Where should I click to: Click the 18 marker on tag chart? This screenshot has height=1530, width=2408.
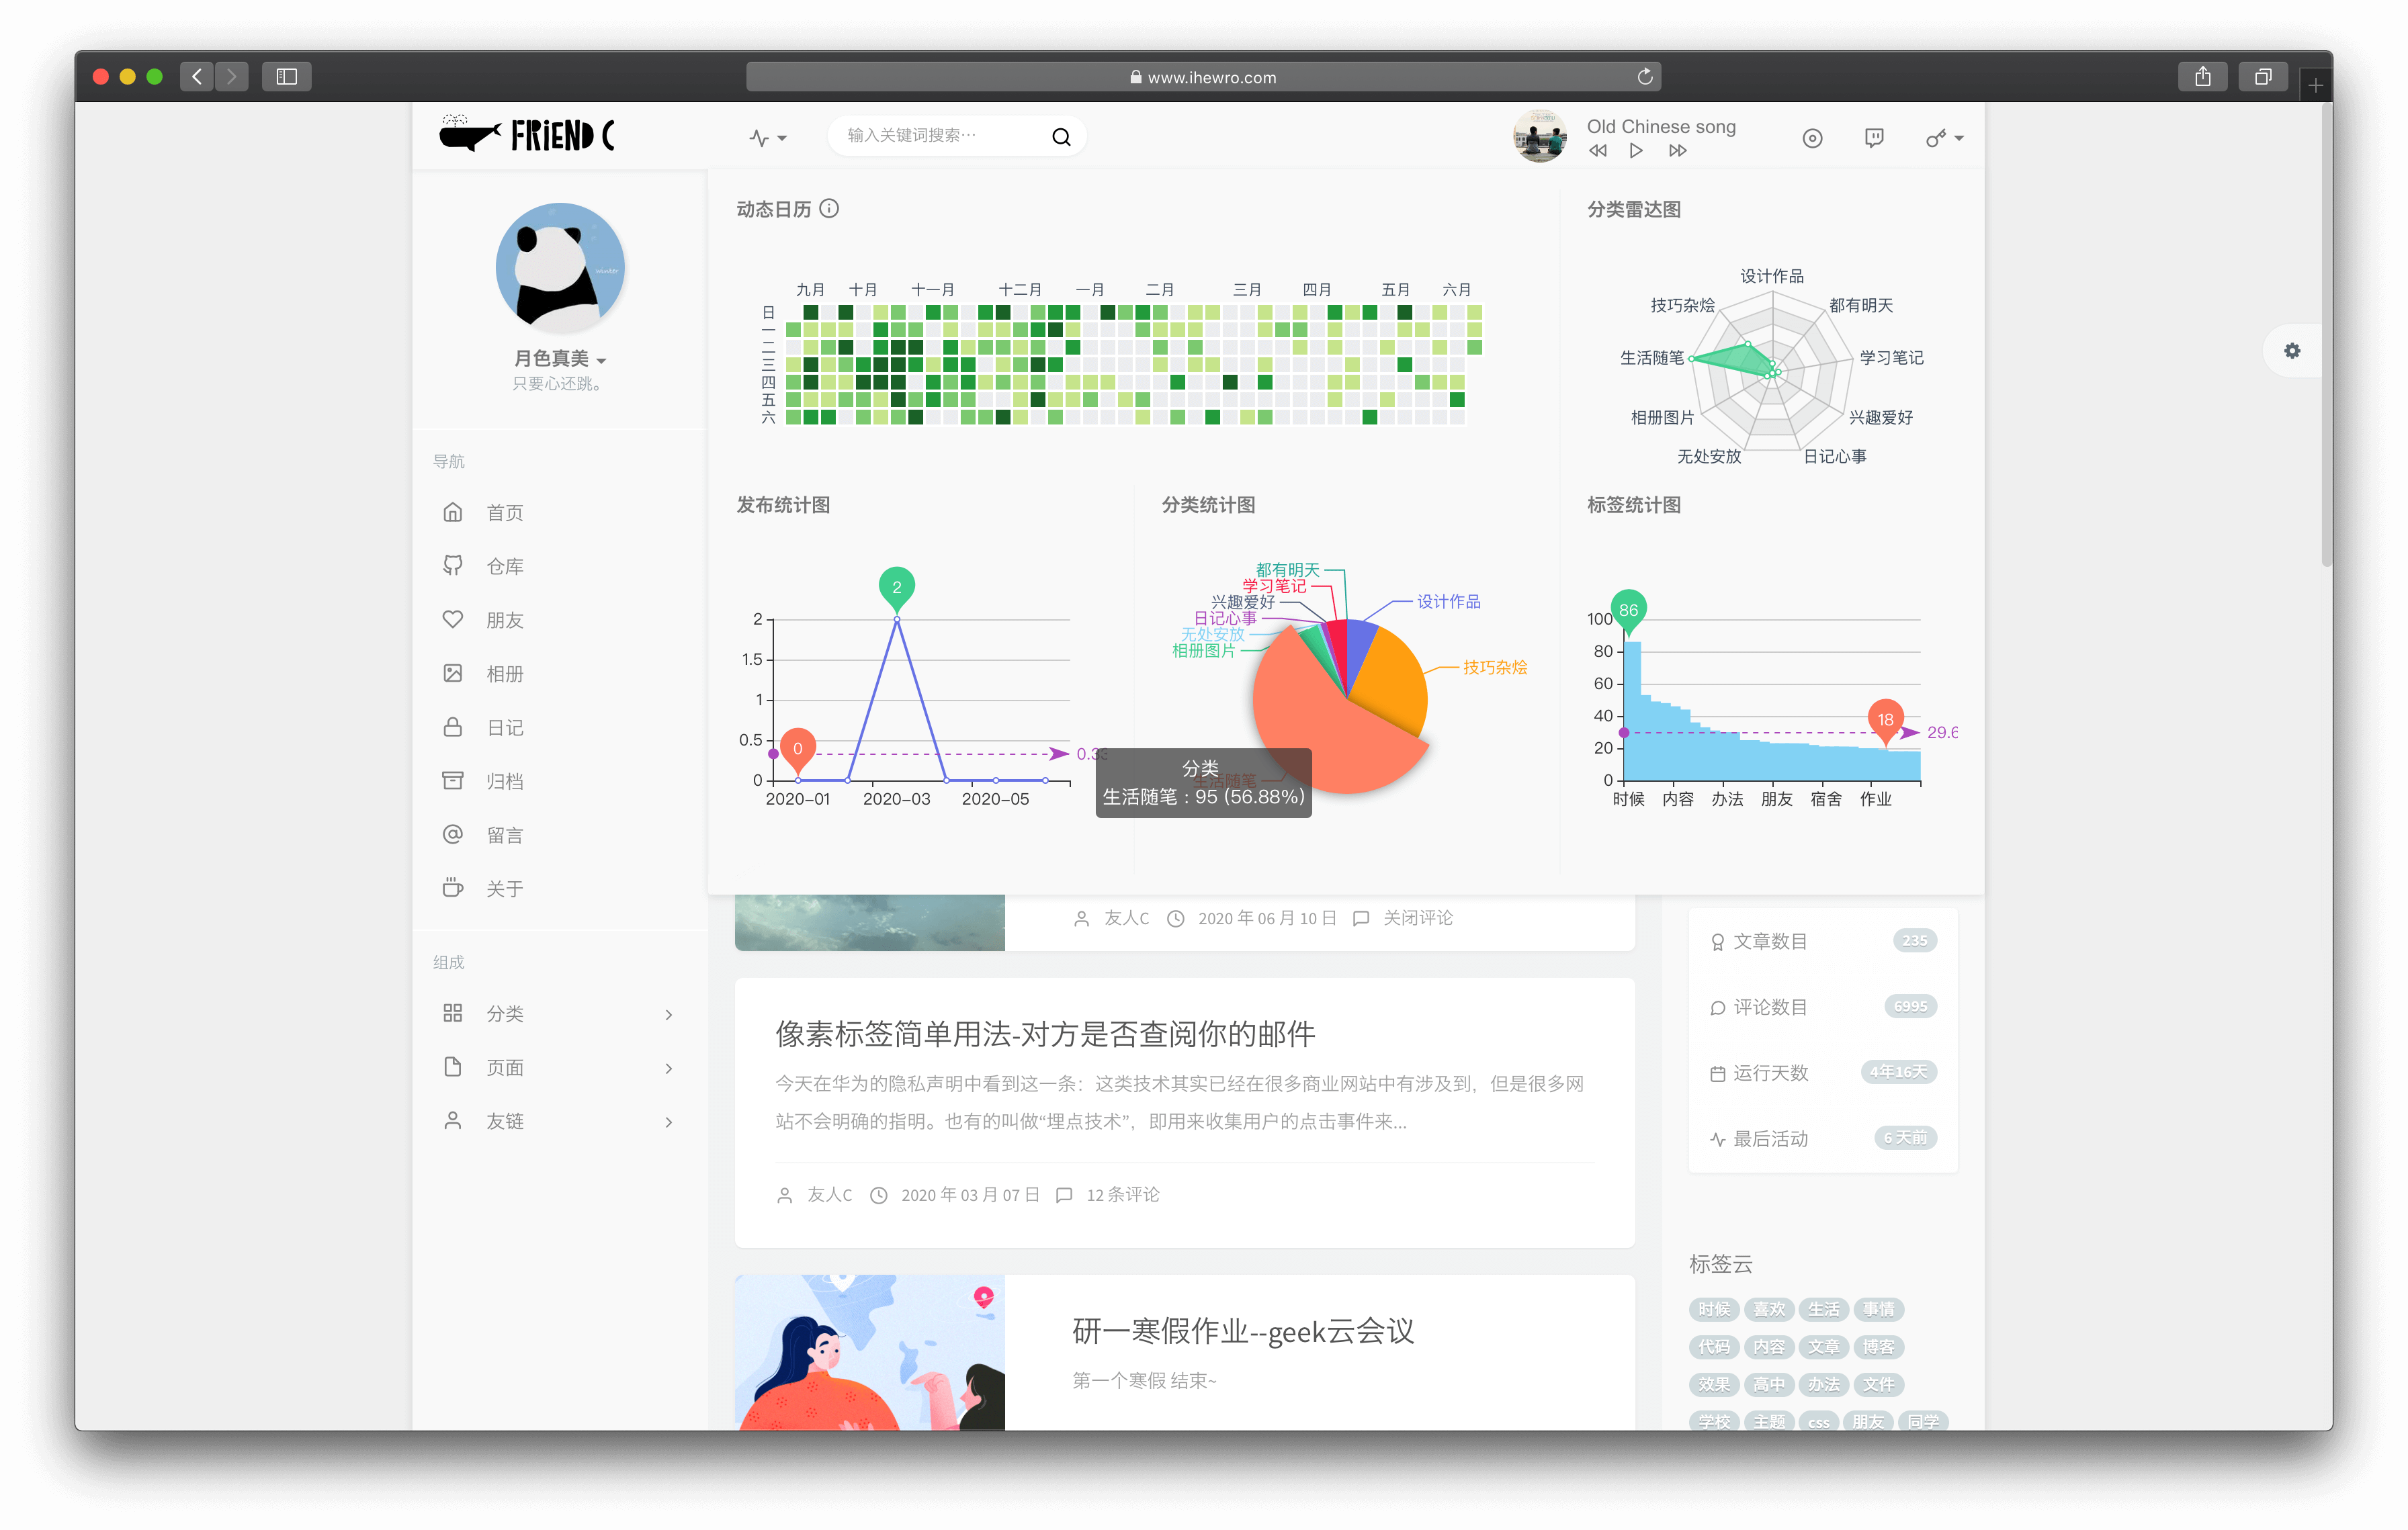(1885, 721)
